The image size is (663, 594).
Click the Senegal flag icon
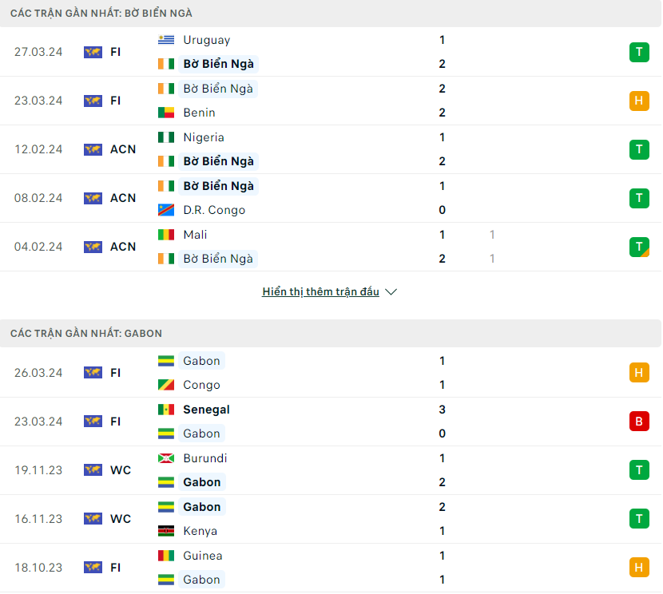pyautogui.click(x=166, y=410)
